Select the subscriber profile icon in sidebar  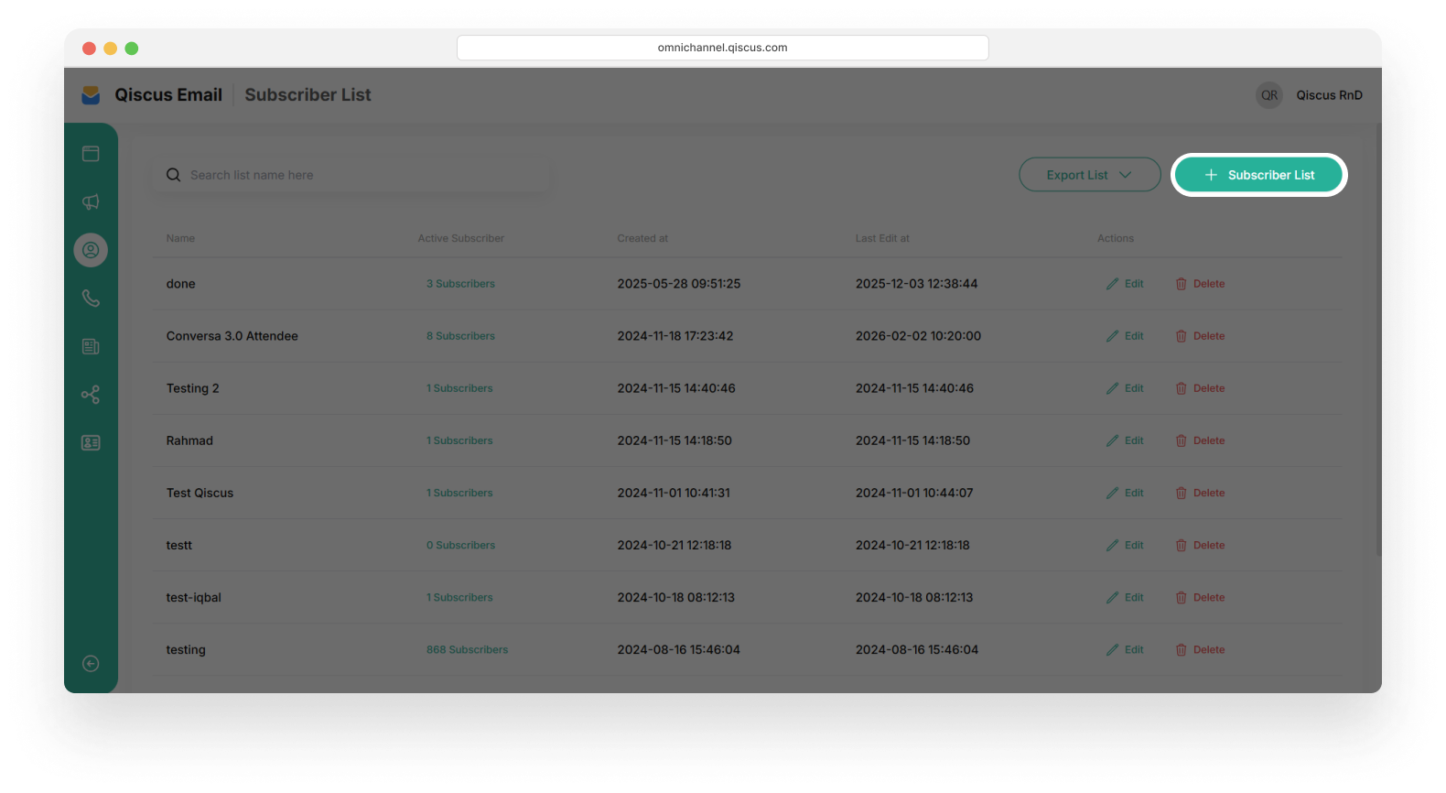coord(91,250)
